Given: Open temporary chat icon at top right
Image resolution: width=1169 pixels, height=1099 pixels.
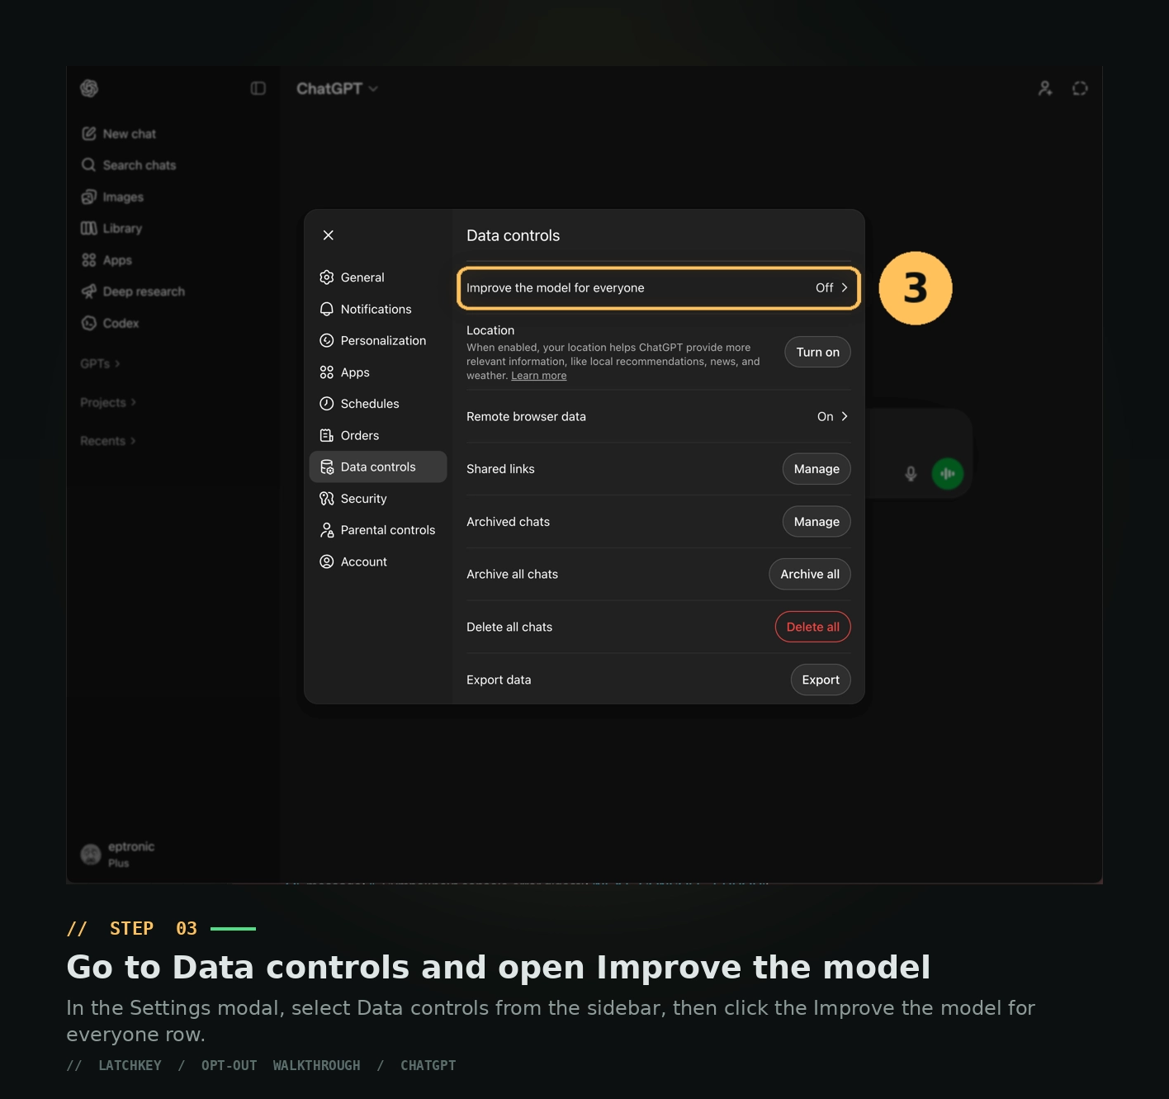Looking at the screenshot, I should pos(1080,88).
